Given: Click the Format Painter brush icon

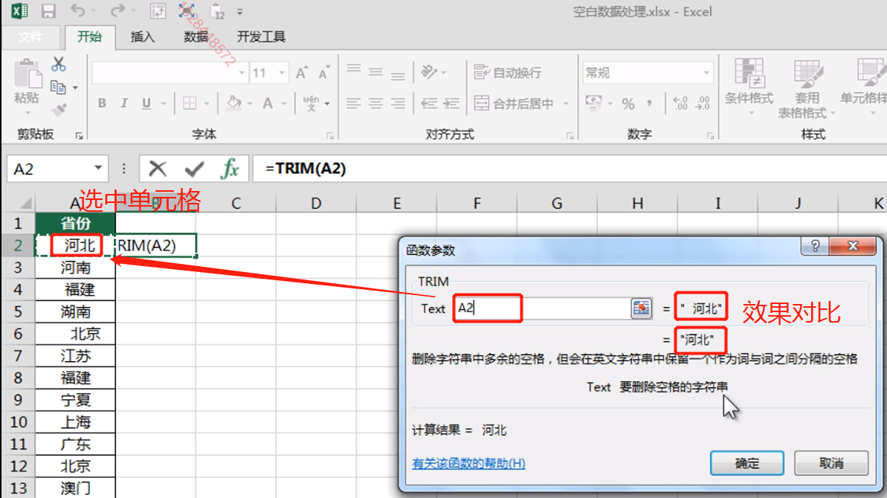Looking at the screenshot, I should pyautogui.click(x=59, y=110).
